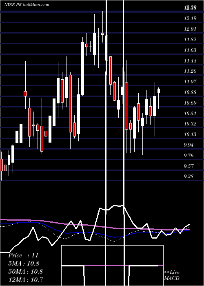Click the 11.82 price axis label
The image size is (204, 286).
coord(191,40)
